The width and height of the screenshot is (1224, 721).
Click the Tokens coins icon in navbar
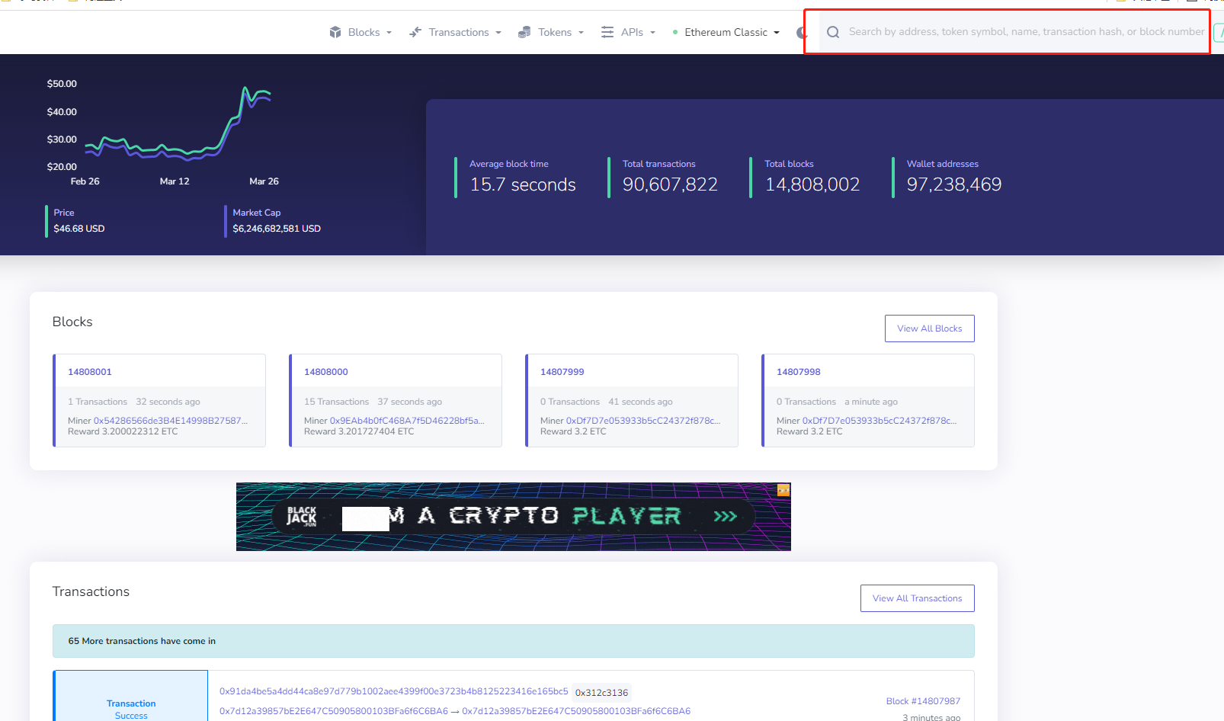point(524,32)
